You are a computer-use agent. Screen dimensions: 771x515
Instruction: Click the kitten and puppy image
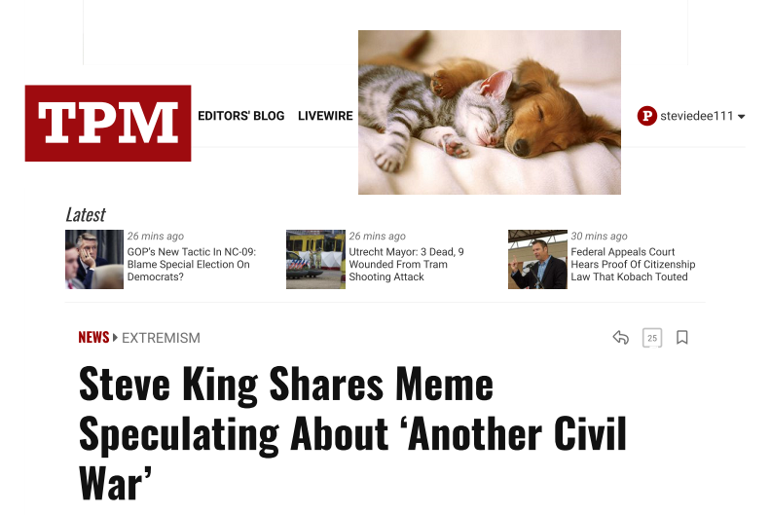pyautogui.click(x=490, y=112)
